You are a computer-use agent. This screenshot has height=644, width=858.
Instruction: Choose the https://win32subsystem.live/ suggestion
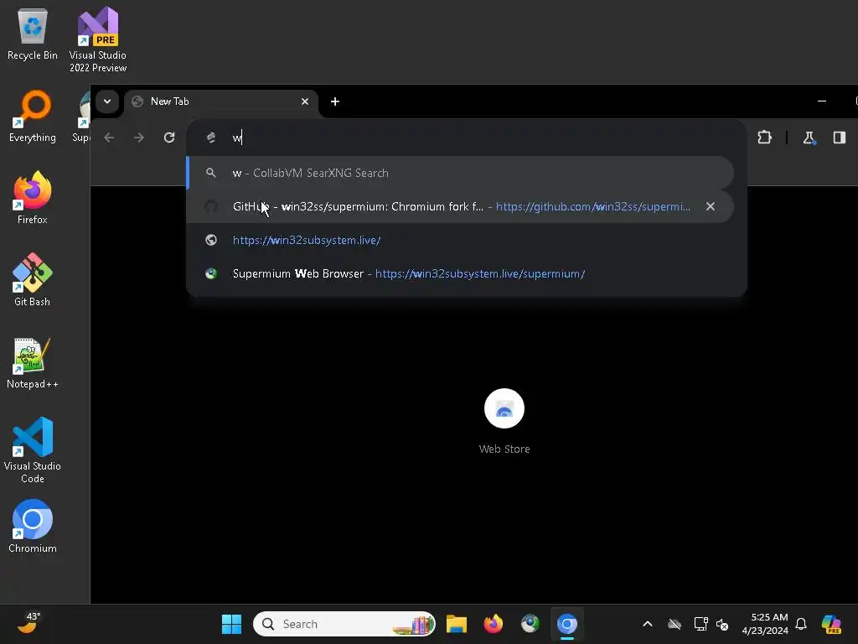pos(460,240)
